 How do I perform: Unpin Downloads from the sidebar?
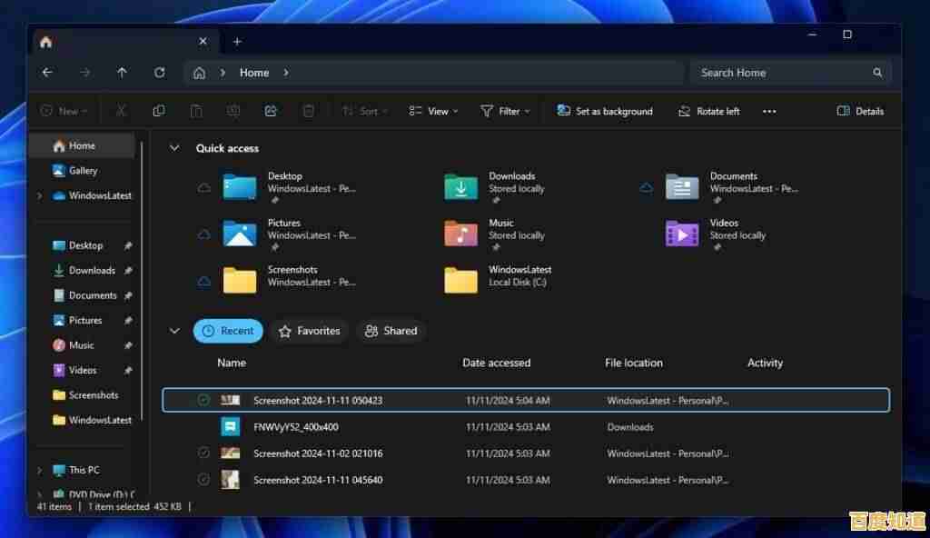click(x=128, y=270)
